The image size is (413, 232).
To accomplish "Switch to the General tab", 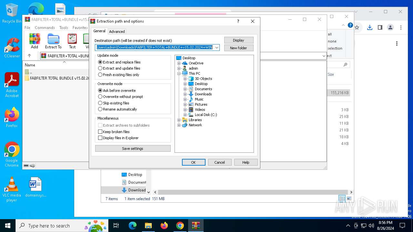I will click(x=99, y=31).
